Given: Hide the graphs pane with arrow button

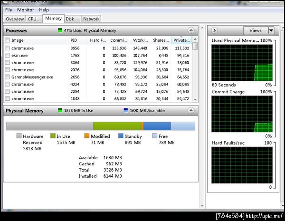Looking at the screenshot, I should pos(215,30).
